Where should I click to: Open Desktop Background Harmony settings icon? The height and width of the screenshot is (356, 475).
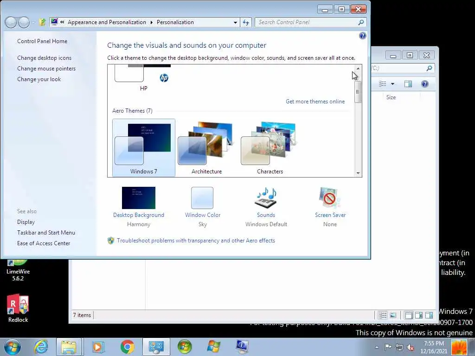tap(138, 198)
